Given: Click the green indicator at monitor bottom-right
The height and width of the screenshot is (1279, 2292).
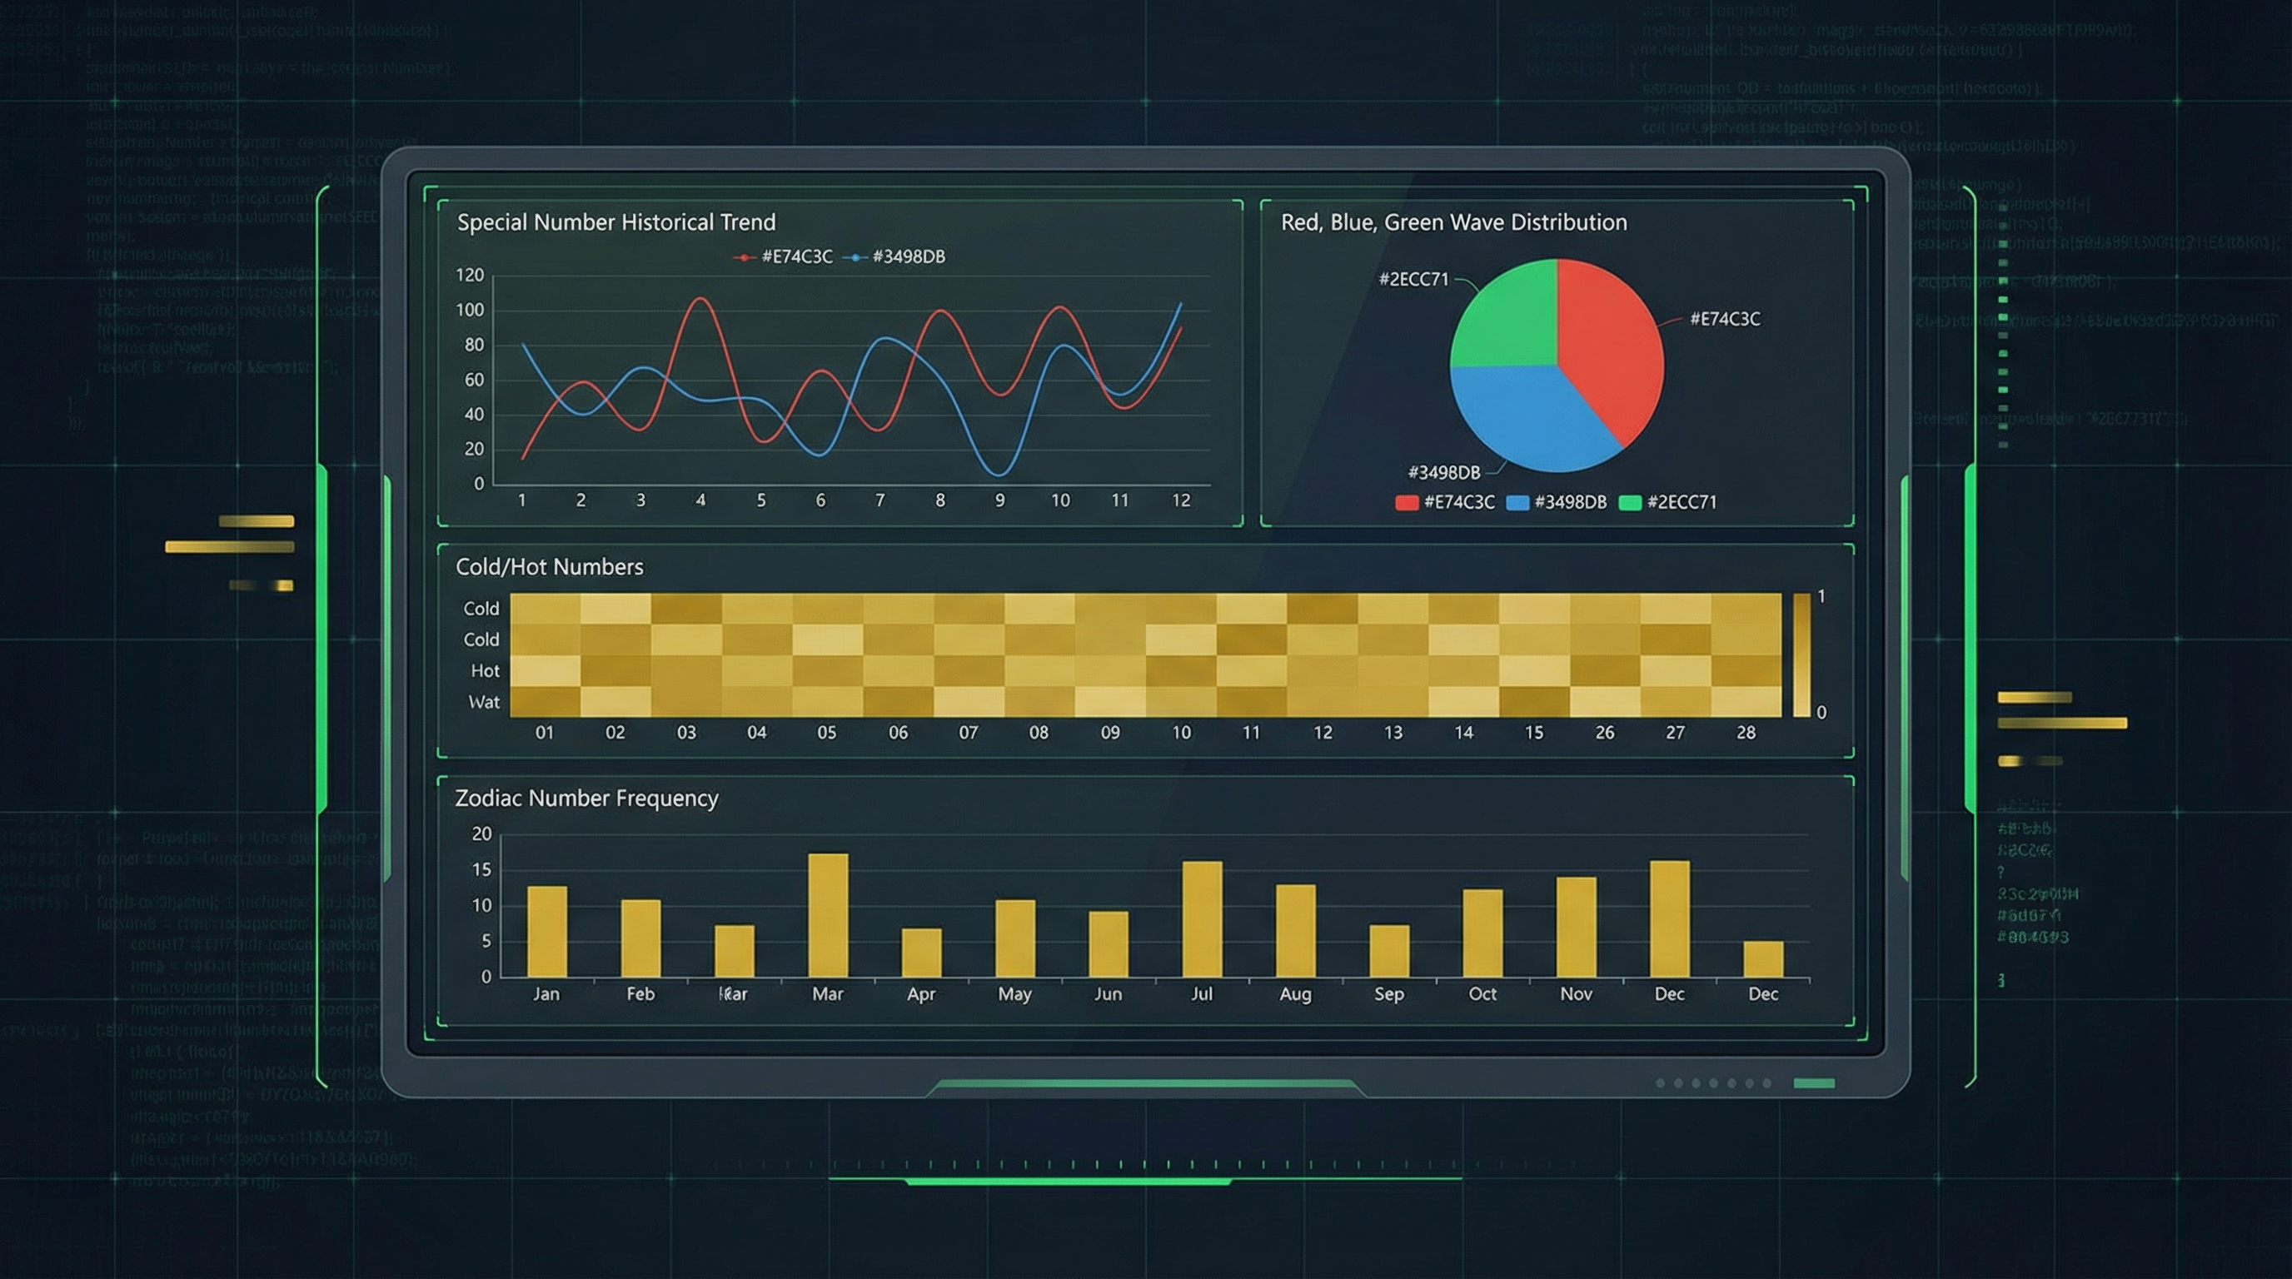Looking at the screenshot, I should pyautogui.click(x=1813, y=1083).
